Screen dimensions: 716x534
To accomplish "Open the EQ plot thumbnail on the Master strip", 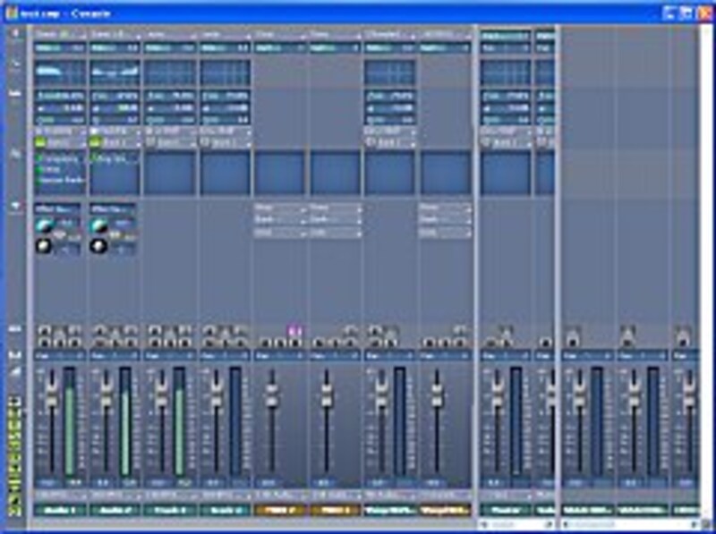I will (506, 72).
